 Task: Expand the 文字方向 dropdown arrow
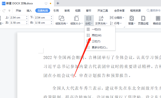(x=107, y=23)
